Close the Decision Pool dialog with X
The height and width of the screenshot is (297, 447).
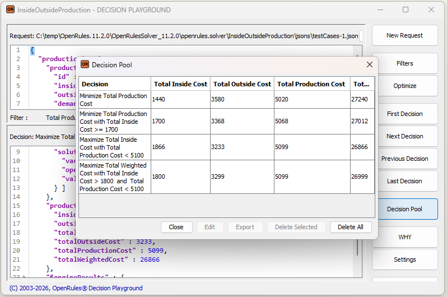click(x=369, y=65)
